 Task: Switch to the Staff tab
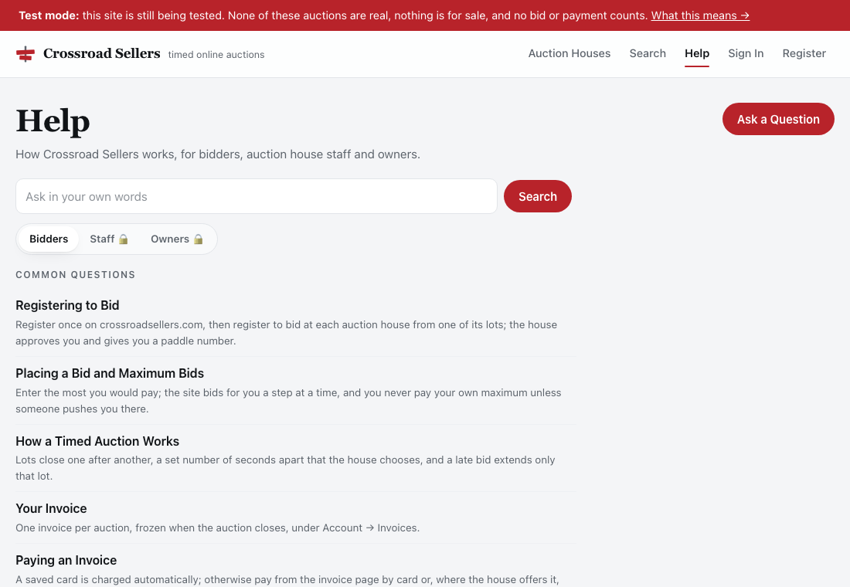pos(108,239)
